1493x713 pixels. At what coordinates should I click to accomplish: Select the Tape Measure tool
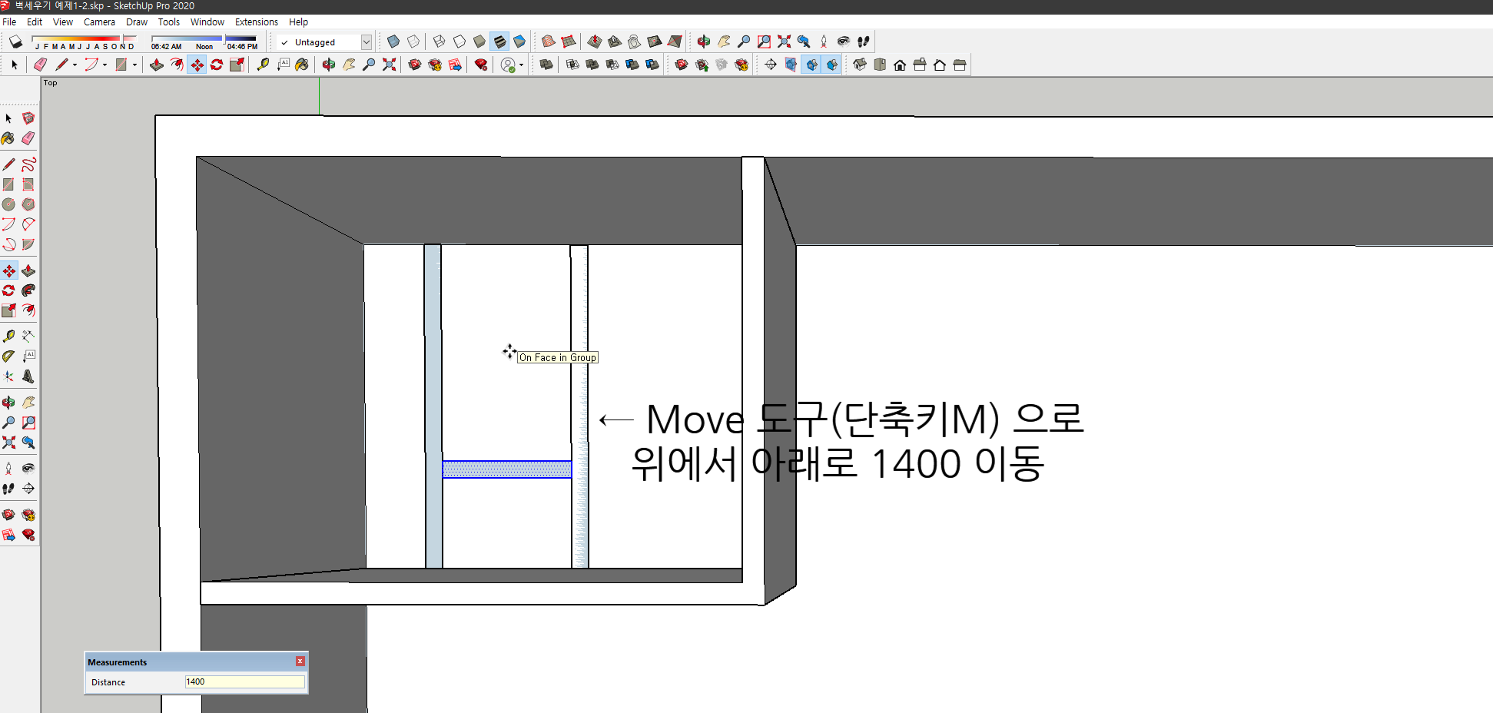9,335
